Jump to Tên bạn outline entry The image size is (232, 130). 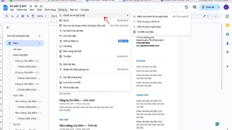click(17, 49)
